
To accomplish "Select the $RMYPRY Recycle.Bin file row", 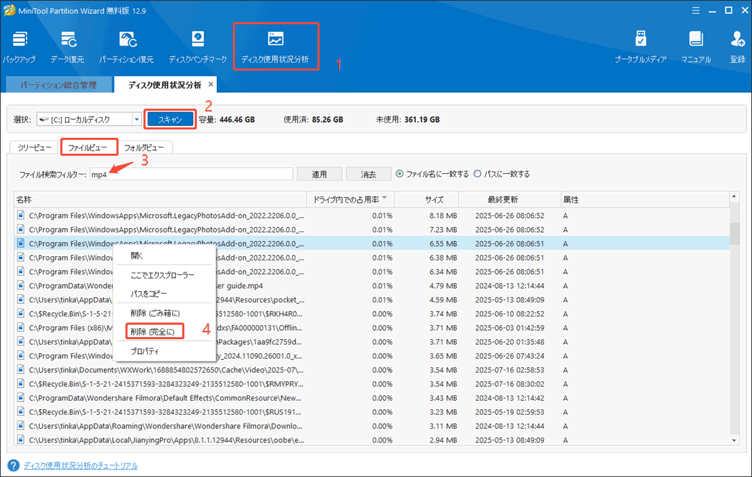I will 372,384.
